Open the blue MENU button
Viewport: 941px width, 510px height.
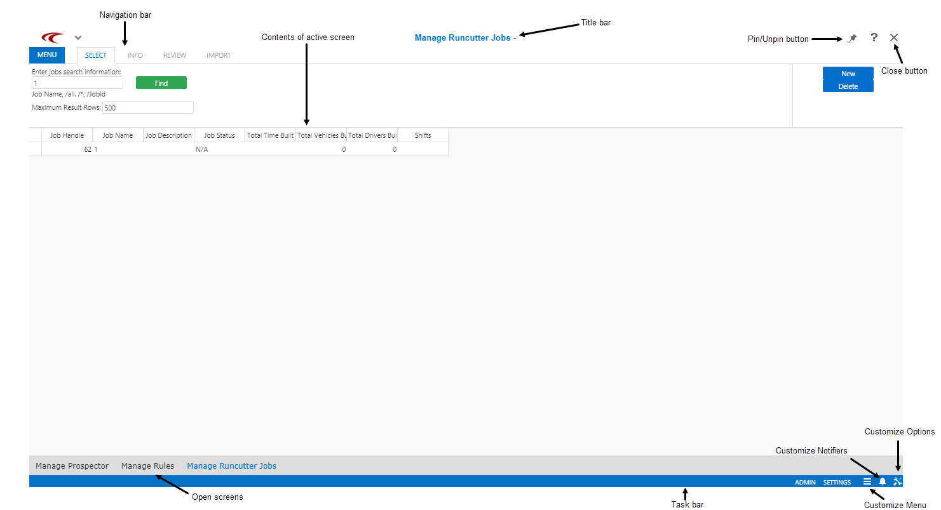coord(47,55)
